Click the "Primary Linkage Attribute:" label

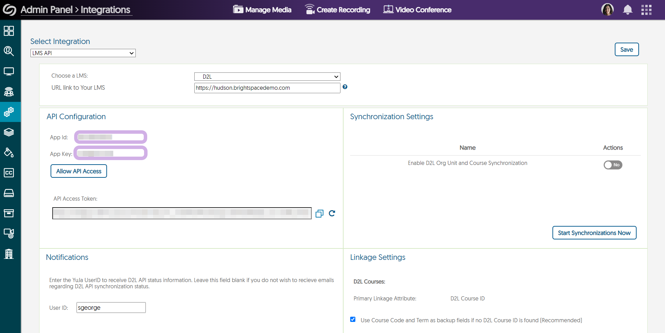click(x=385, y=299)
